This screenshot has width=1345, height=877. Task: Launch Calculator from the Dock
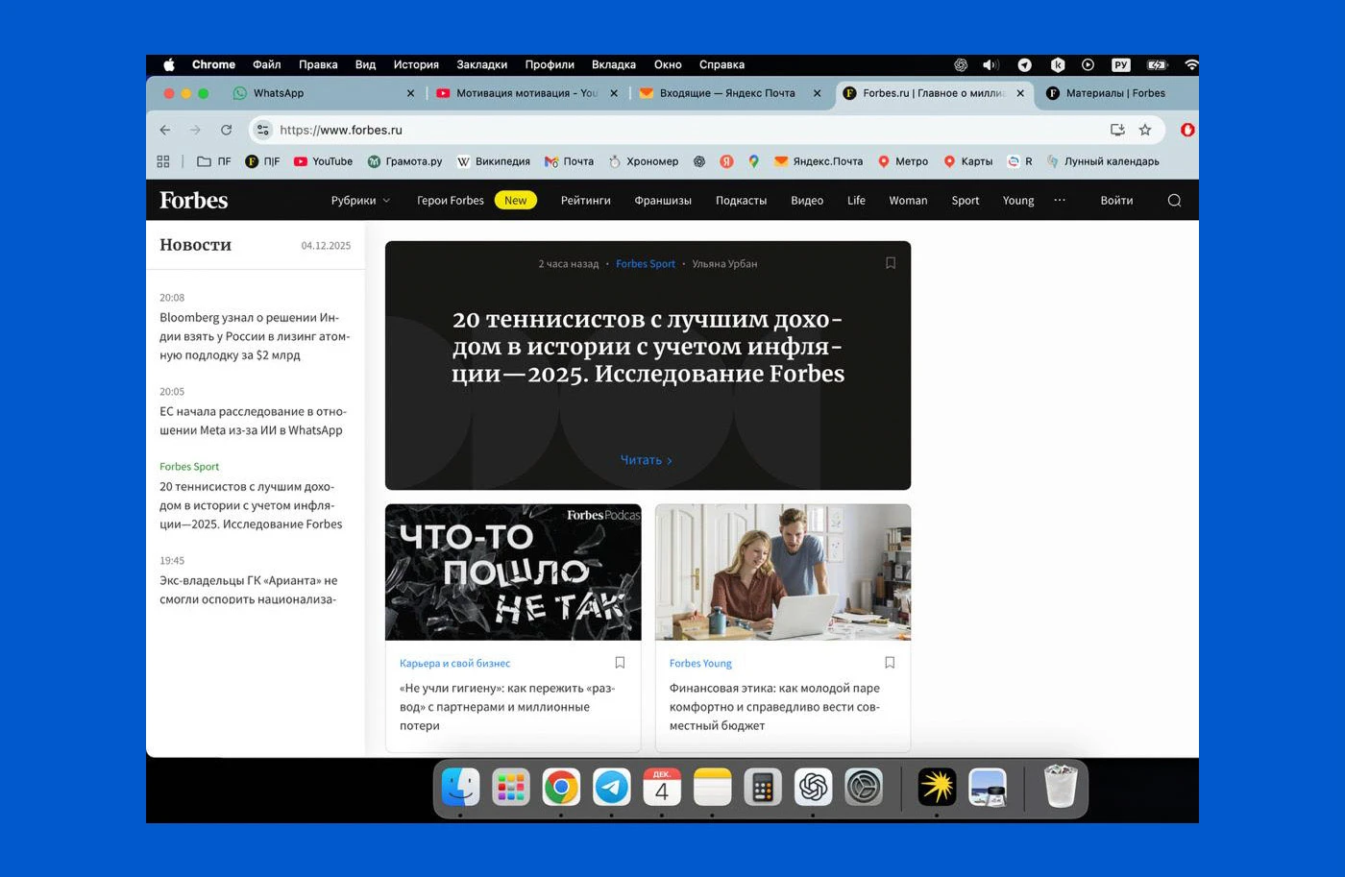(762, 788)
